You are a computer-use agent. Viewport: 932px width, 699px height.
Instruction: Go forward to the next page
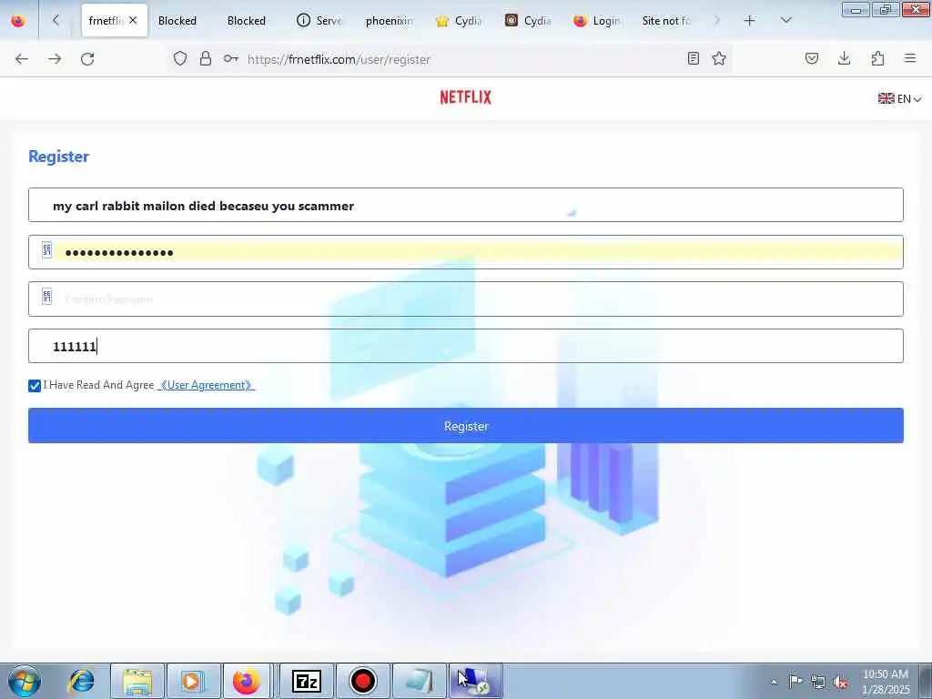(x=55, y=59)
